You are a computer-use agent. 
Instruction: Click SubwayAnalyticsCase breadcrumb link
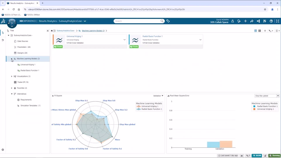click(x=66, y=31)
